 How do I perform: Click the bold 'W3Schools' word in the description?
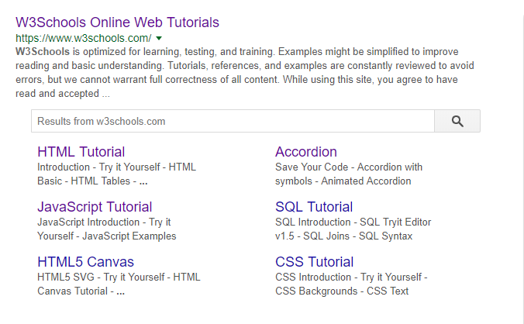click(43, 52)
